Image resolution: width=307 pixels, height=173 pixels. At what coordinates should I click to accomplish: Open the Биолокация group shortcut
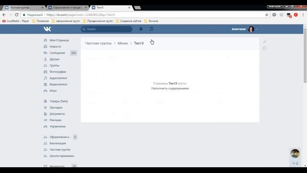(58, 143)
